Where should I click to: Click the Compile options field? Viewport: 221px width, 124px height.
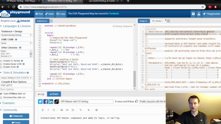click(x=16, y=85)
